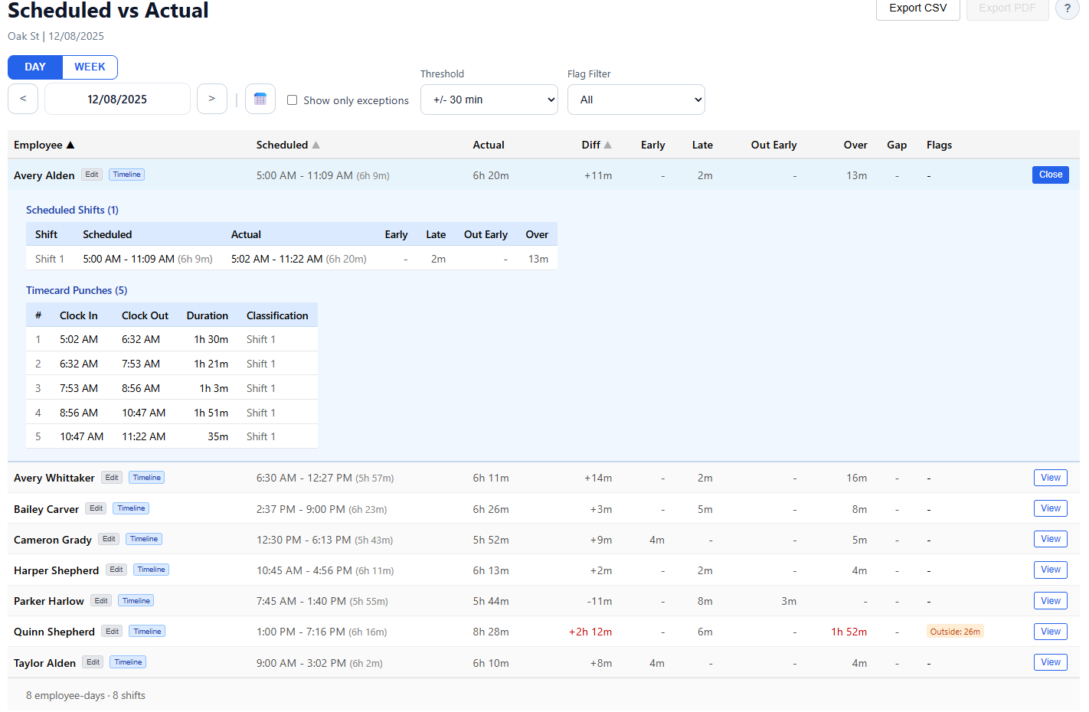The height and width of the screenshot is (712, 1089).
Task: Toggle Show only exceptions checkbox
Action: (292, 100)
